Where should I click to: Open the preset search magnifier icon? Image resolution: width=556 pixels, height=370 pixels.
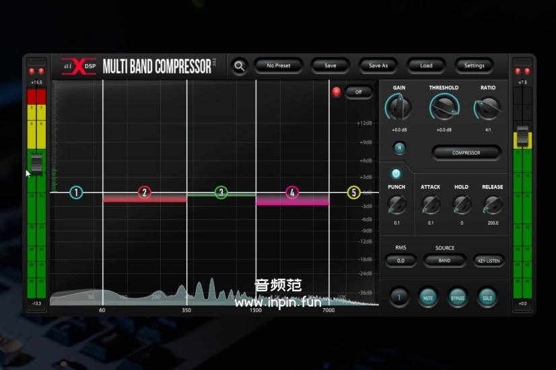tap(240, 66)
